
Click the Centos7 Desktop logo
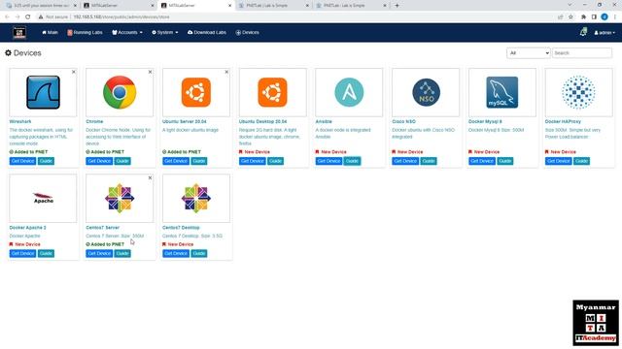[x=196, y=198]
